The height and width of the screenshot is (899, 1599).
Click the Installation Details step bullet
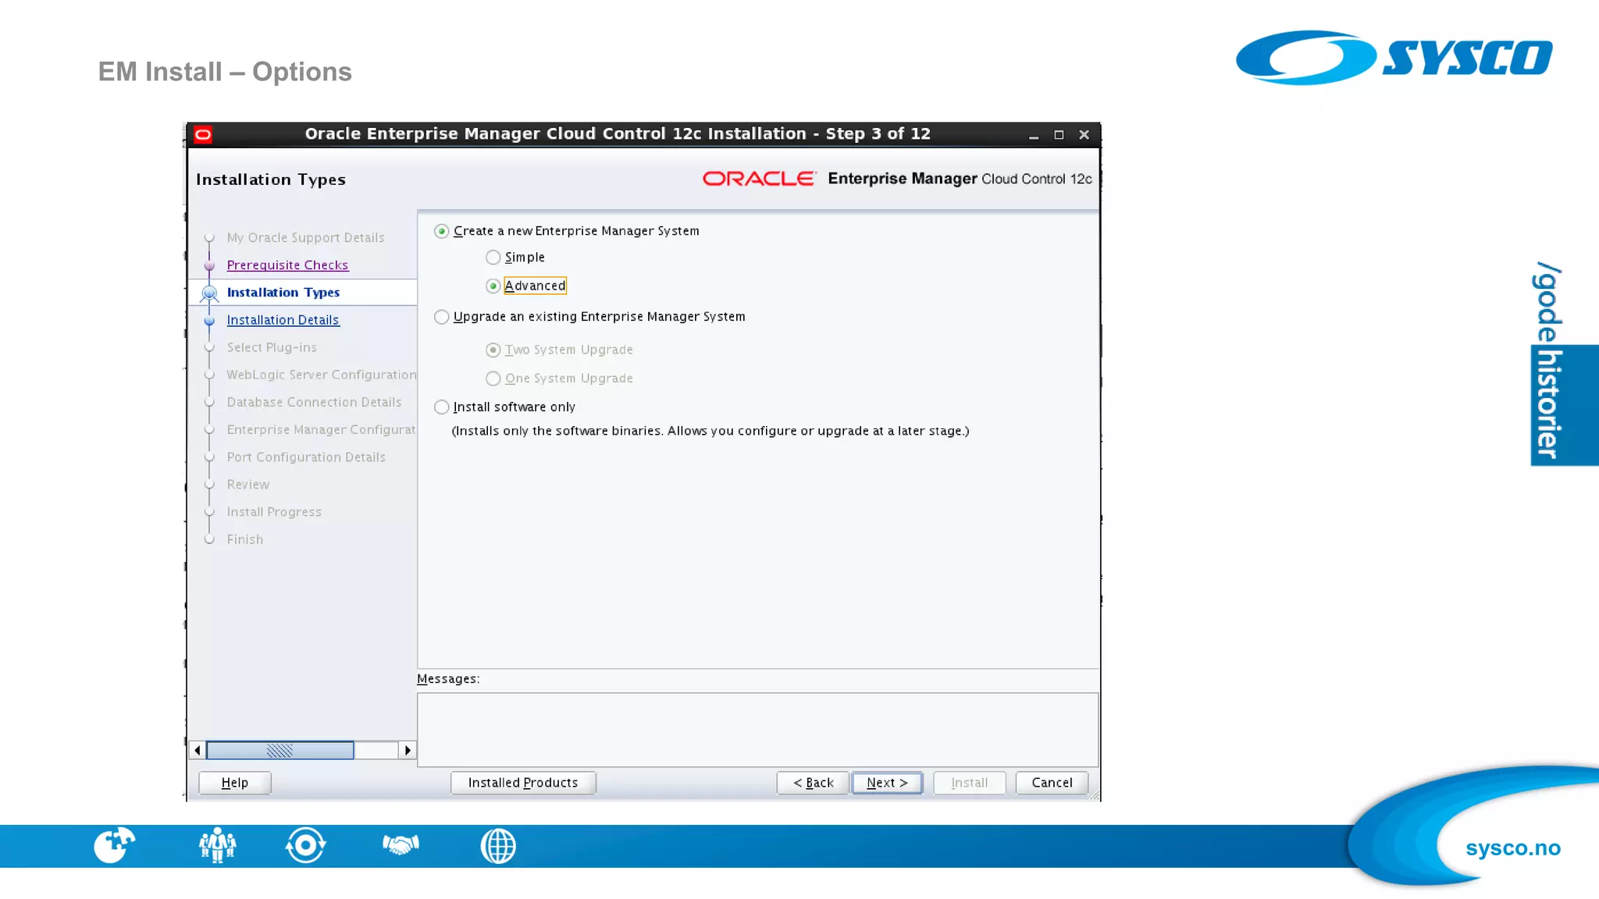click(x=209, y=321)
